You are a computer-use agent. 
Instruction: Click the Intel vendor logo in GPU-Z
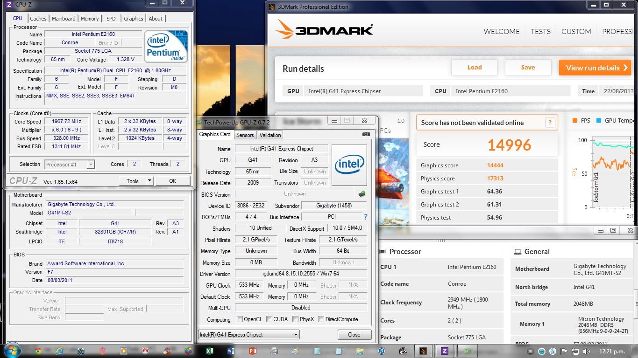(x=349, y=165)
